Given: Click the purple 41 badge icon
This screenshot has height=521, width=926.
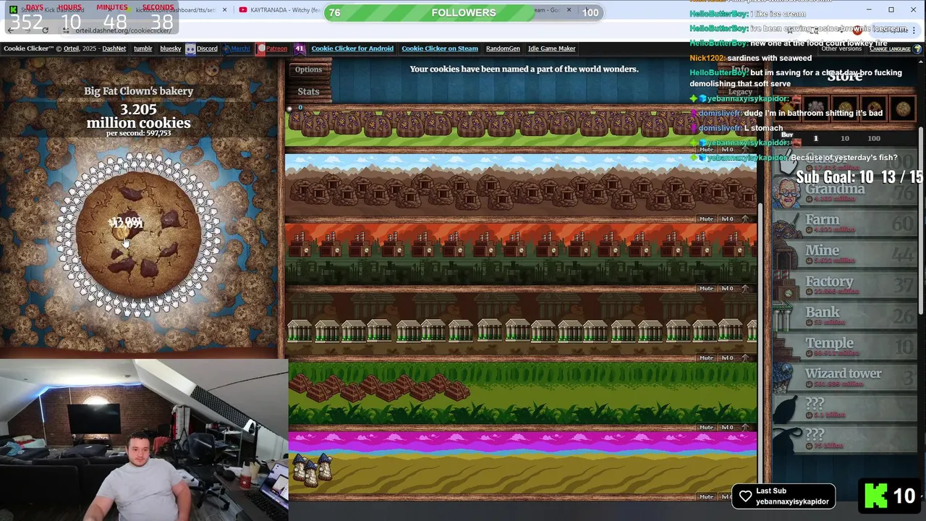Looking at the screenshot, I should (300, 48).
